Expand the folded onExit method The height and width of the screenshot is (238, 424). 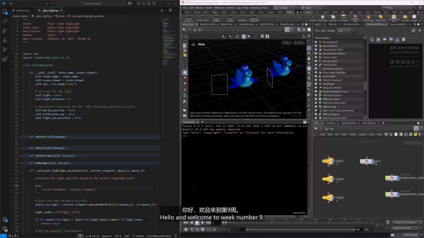click(x=21, y=148)
